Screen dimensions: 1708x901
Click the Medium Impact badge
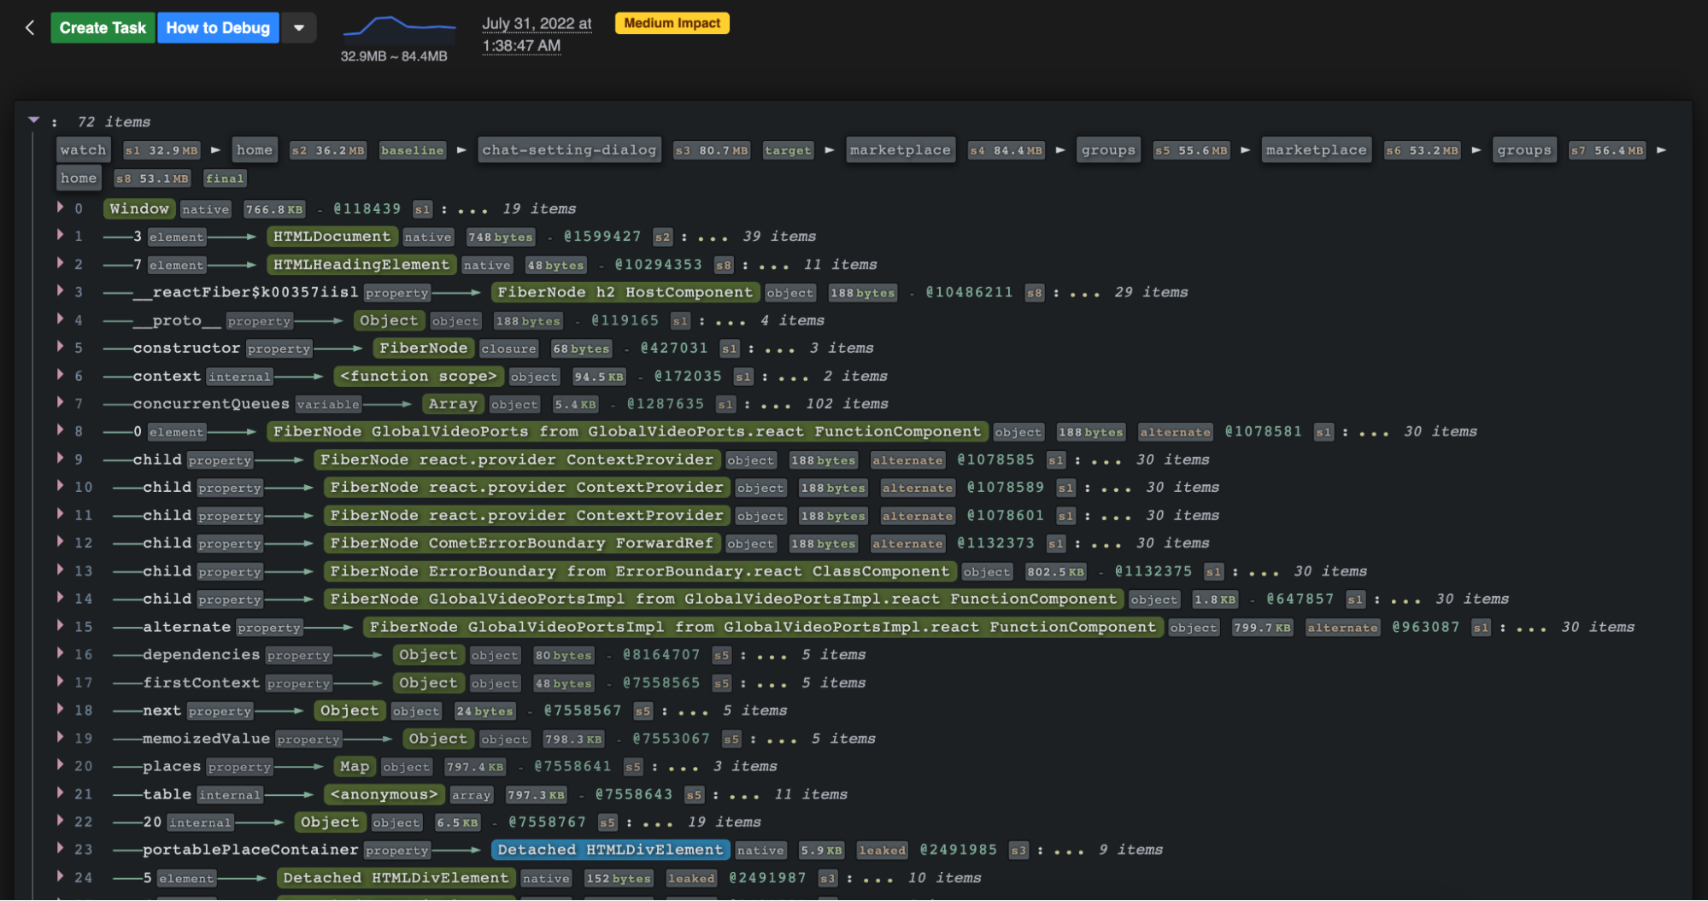click(x=672, y=23)
